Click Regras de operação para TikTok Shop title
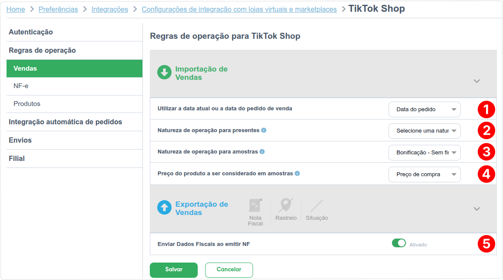The width and height of the screenshot is (503, 280). [x=225, y=36]
